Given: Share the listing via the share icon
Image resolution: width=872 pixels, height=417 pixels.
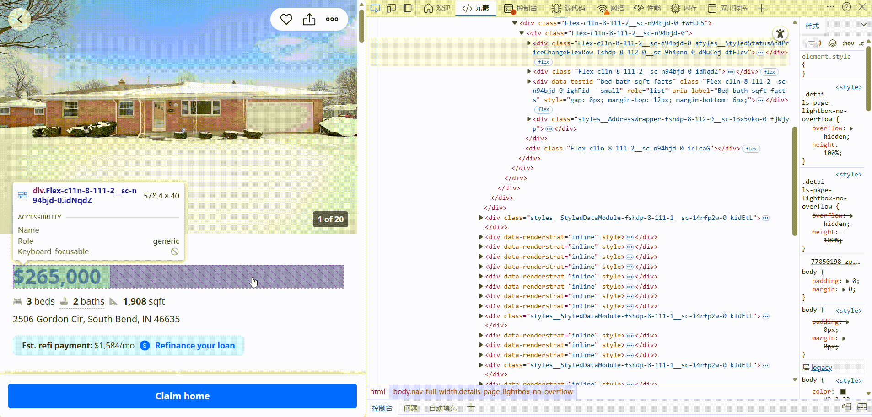Looking at the screenshot, I should 309,19.
